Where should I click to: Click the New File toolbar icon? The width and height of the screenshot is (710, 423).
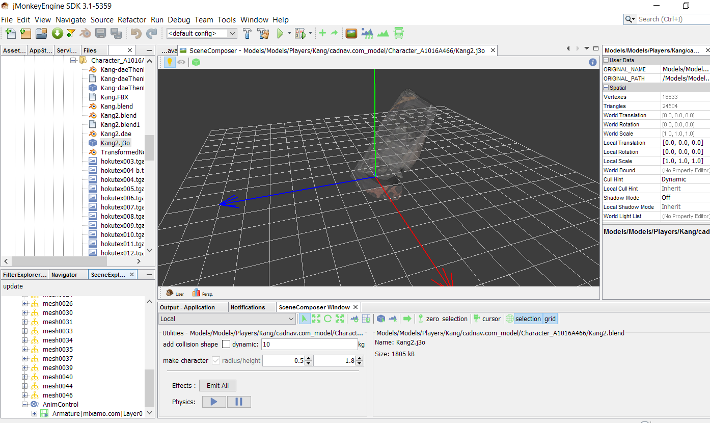tap(11, 34)
